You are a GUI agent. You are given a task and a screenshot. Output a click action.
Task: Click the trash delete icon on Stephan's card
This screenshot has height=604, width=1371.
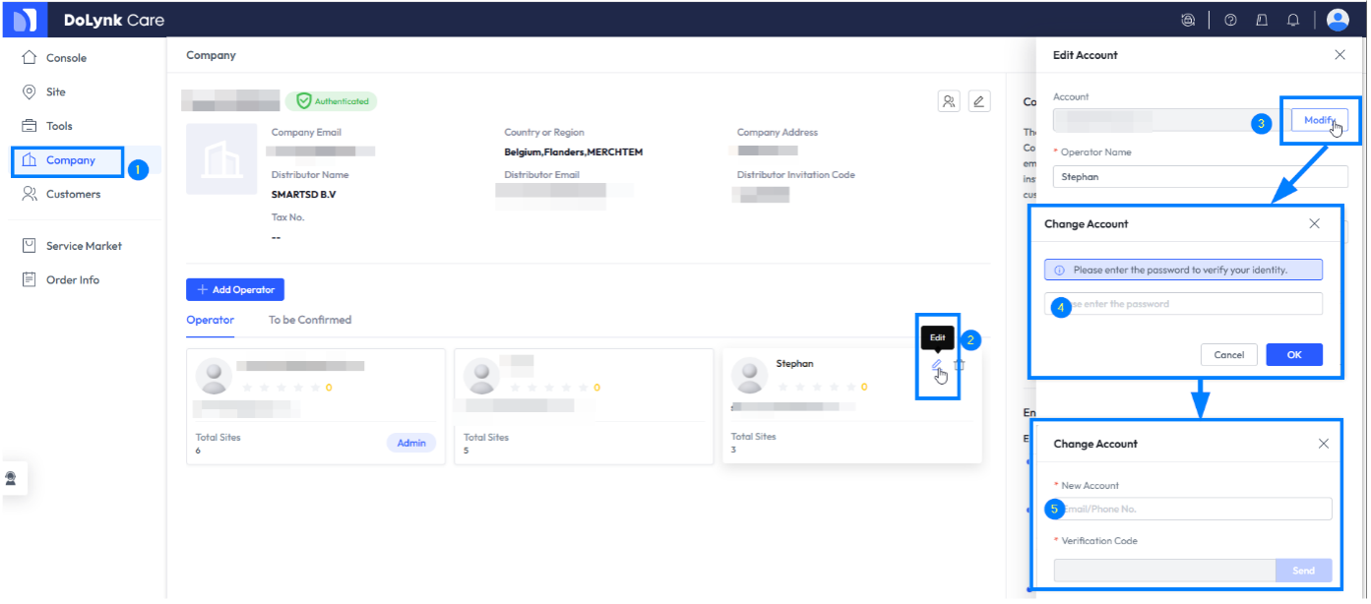(960, 365)
